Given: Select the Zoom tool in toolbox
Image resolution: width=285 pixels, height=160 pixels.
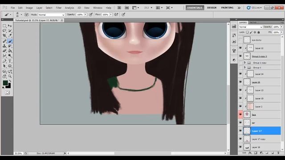Looking at the screenshot, I should point(10,76).
